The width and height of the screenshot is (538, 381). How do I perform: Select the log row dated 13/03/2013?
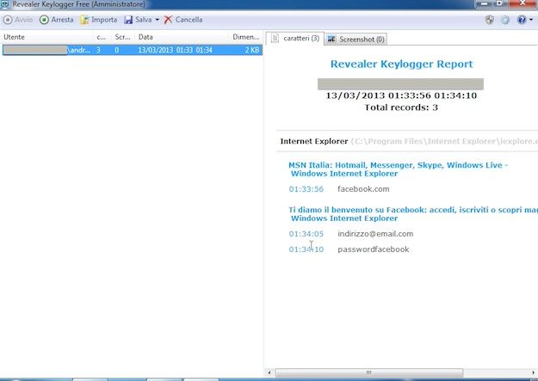tap(132, 50)
